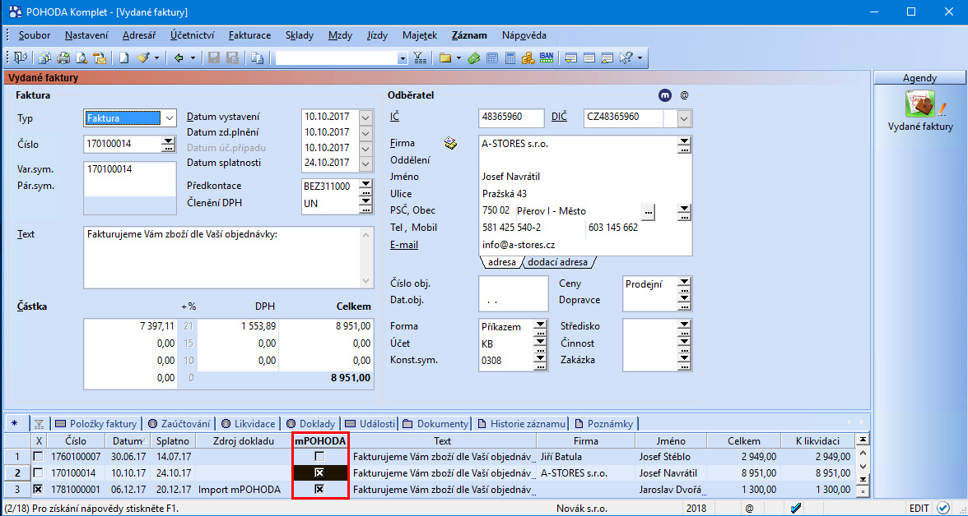This screenshot has height=516, width=968.
Task: Open print preview magnifier icon
Action: pos(81,58)
